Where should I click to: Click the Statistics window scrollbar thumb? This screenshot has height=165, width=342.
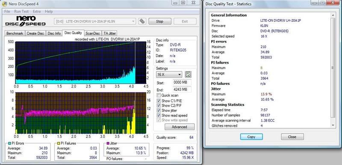pos(333,68)
